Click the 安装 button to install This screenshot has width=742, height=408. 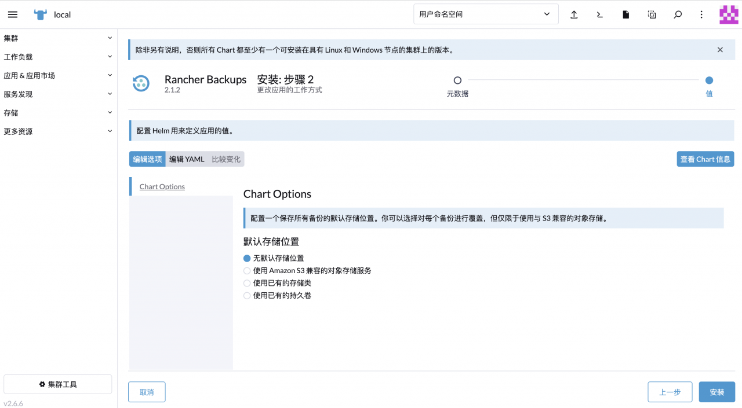(x=716, y=392)
